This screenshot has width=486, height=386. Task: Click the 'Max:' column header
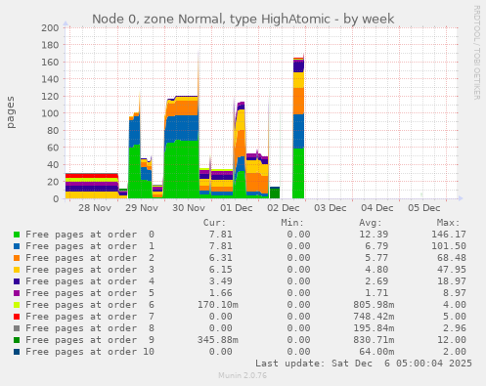448,223
